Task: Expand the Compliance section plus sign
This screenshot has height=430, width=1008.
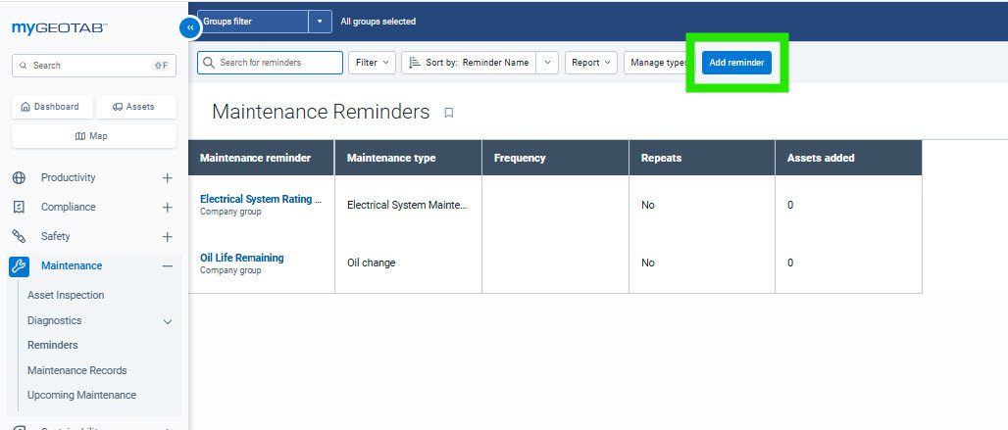Action: click(167, 208)
